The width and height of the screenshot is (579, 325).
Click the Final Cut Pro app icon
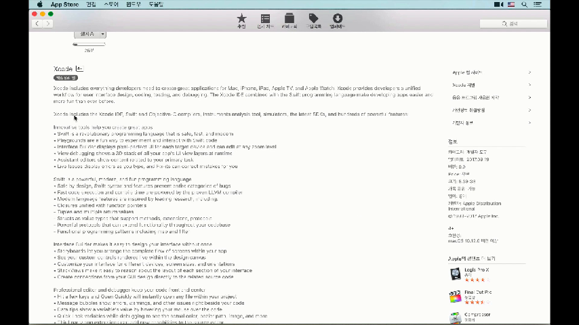(x=456, y=297)
